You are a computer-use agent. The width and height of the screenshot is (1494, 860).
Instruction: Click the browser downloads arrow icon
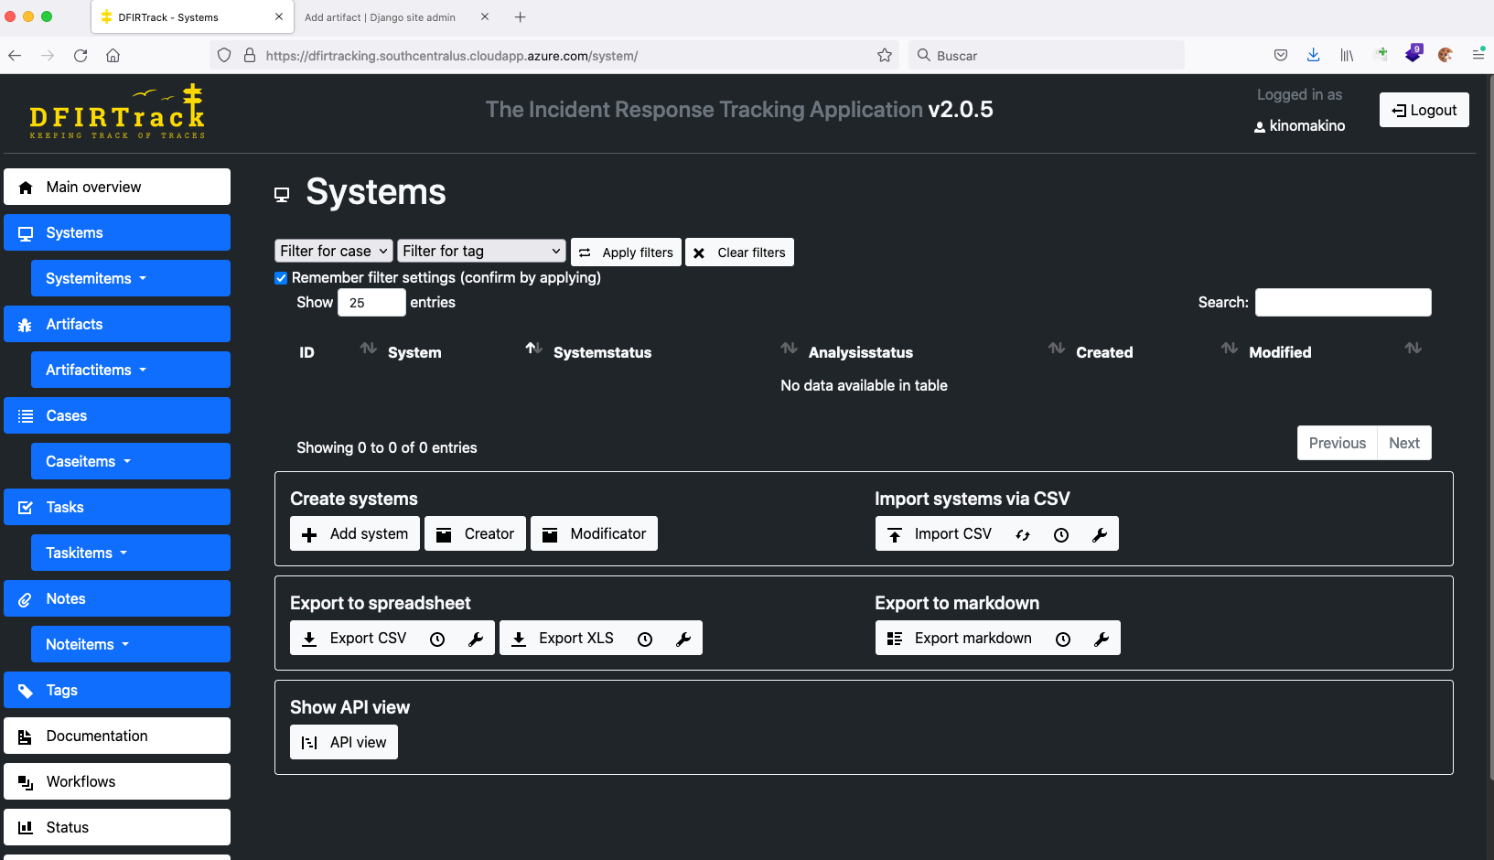1313,56
